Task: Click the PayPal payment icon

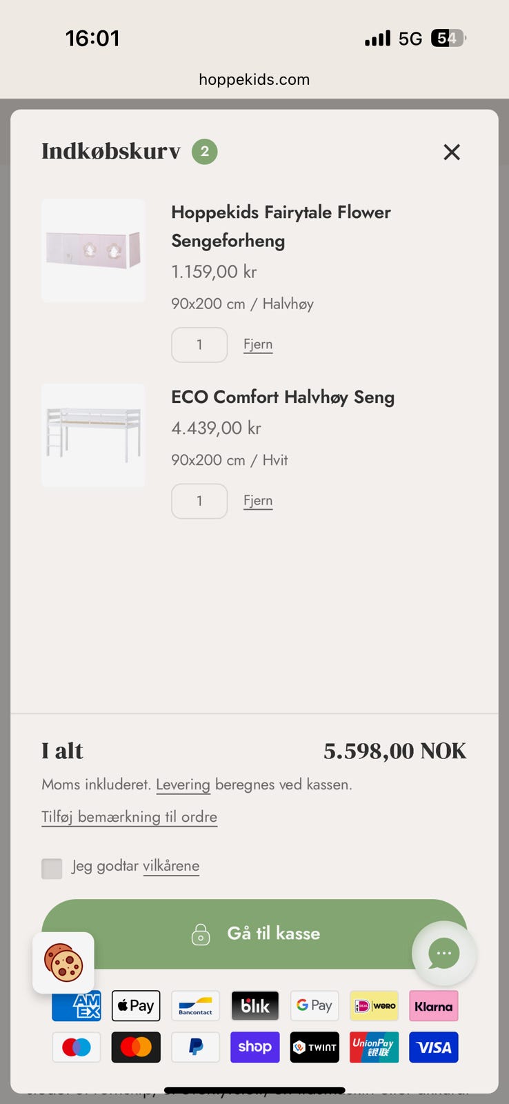Action: pyautogui.click(x=196, y=1047)
